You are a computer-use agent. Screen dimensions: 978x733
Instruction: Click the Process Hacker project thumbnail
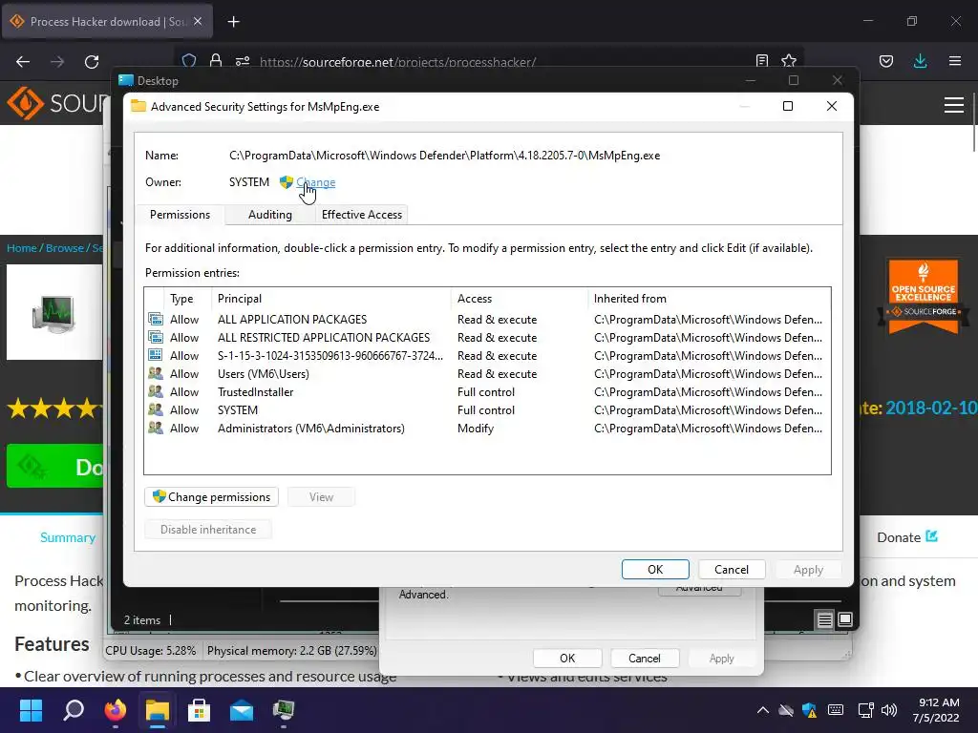coord(54,312)
